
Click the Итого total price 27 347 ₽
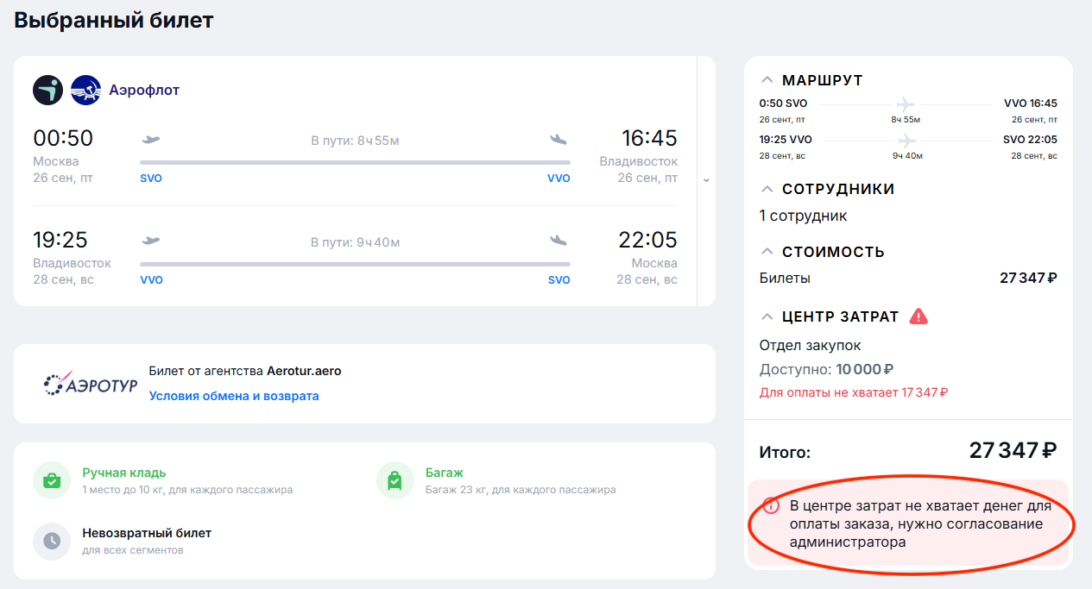pos(1013,450)
